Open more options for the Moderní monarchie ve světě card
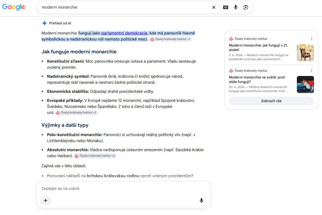The image size is (322, 215). click(x=311, y=71)
